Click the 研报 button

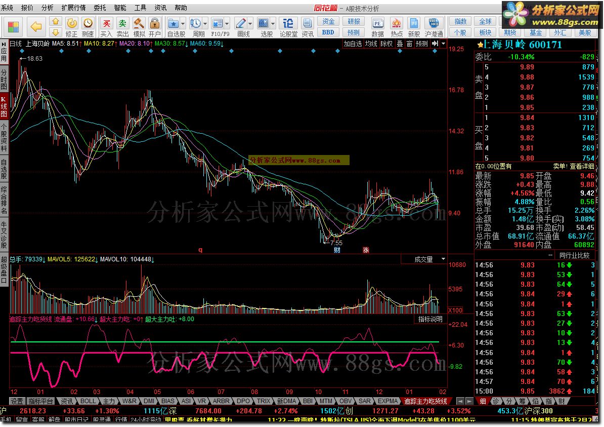(354, 22)
